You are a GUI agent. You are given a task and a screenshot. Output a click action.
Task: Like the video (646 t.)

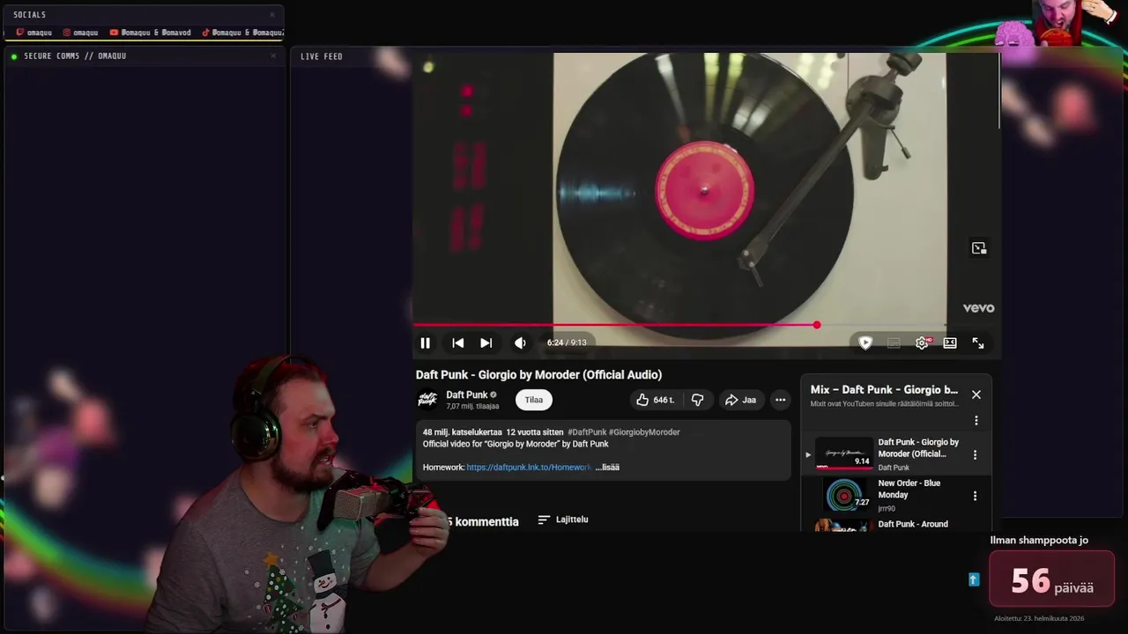pos(655,400)
